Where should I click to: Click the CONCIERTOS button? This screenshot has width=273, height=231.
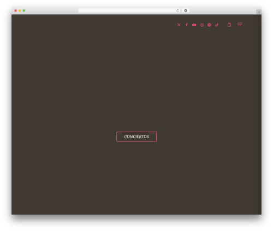click(x=136, y=137)
